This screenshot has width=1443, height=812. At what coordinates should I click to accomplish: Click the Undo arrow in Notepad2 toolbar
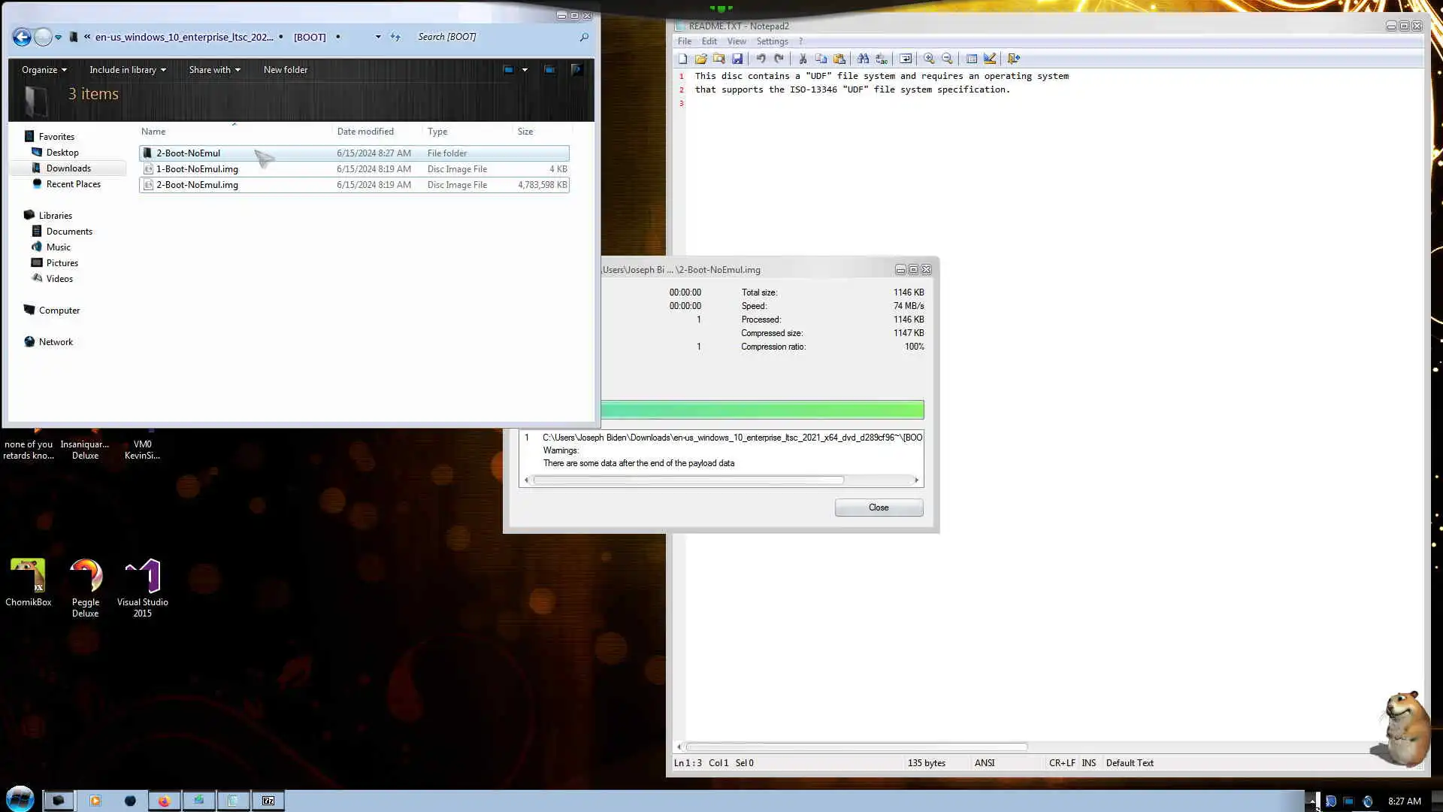click(x=761, y=59)
